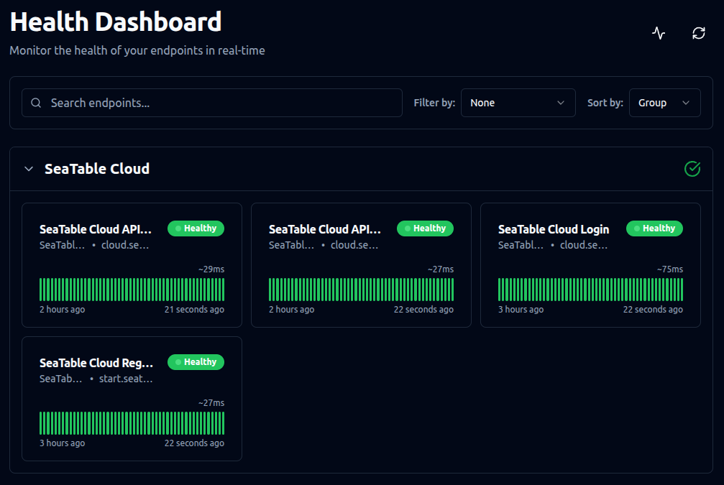This screenshot has width=724, height=485.
Task: Open the Sort by dropdown
Action: point(664,103)
